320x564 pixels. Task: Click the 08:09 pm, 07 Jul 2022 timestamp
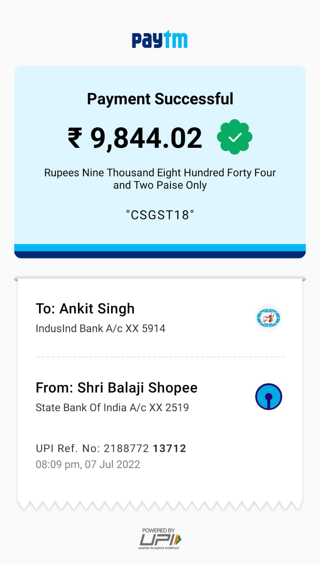[88, 464]
